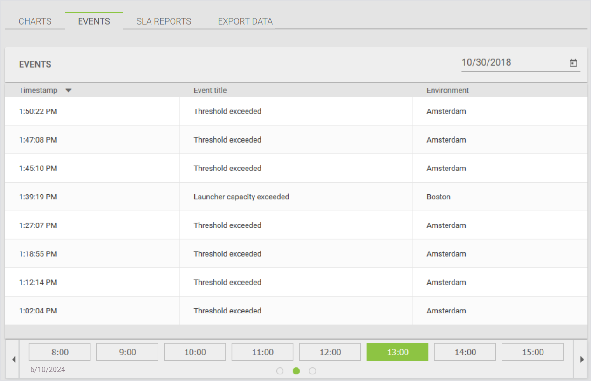The image size is (591, 381).
Task: Go to the Export Data tab
Action: (245, 21)
